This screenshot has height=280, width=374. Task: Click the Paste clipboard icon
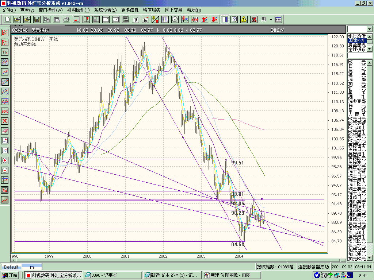(x=57, y=19)
